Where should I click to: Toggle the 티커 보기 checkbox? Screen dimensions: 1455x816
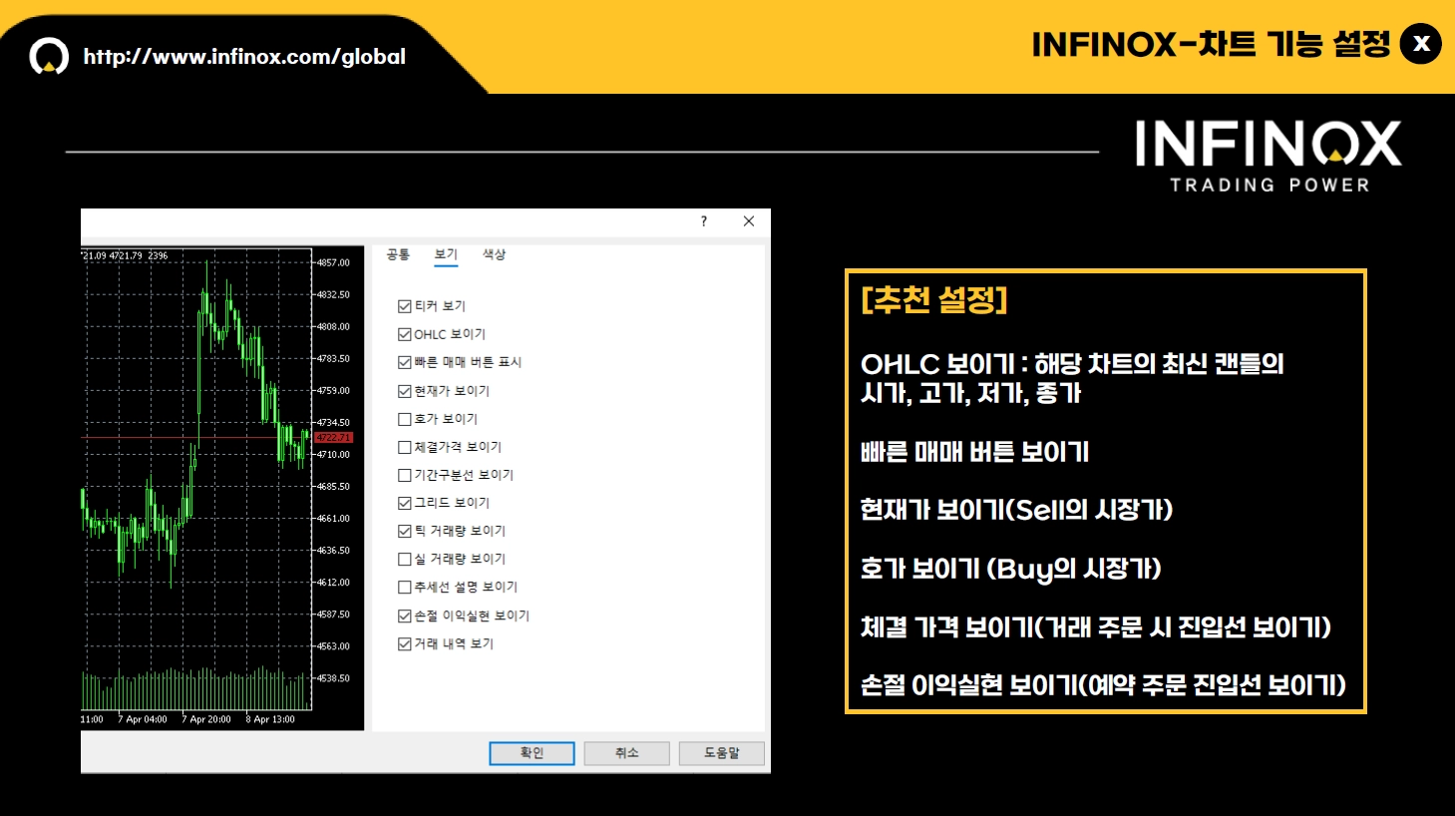[x=404, y=306]
